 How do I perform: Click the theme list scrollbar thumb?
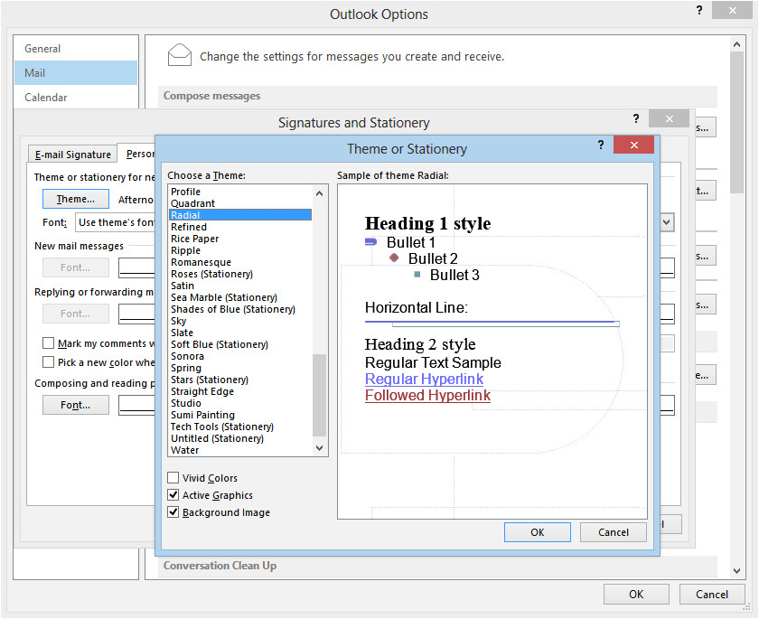click(319, 395)
